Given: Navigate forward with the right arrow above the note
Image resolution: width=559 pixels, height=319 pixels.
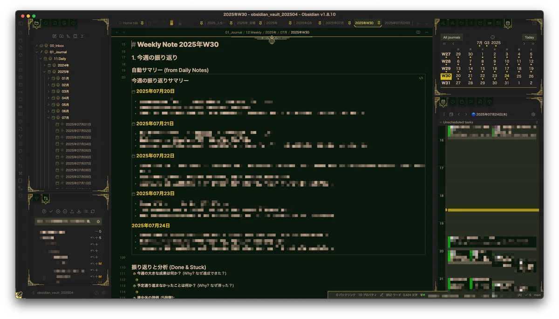Looking at the screenshot, I should [124, 32].
